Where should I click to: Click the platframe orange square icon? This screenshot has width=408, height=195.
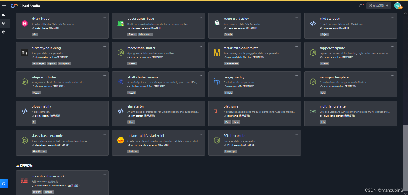tap(217, 111)
